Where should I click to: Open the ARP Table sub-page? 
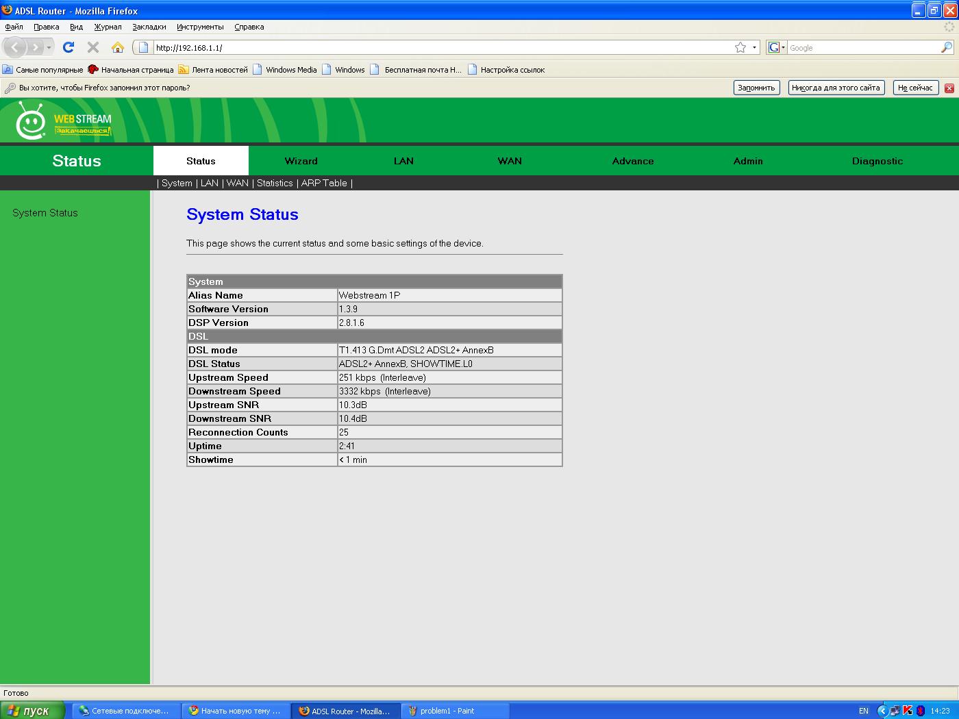324,183
